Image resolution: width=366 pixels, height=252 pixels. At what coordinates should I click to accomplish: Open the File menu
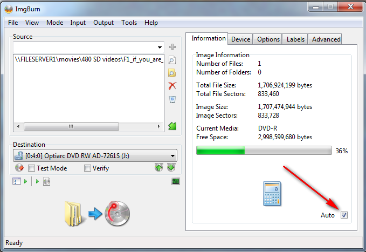(13, 23)
